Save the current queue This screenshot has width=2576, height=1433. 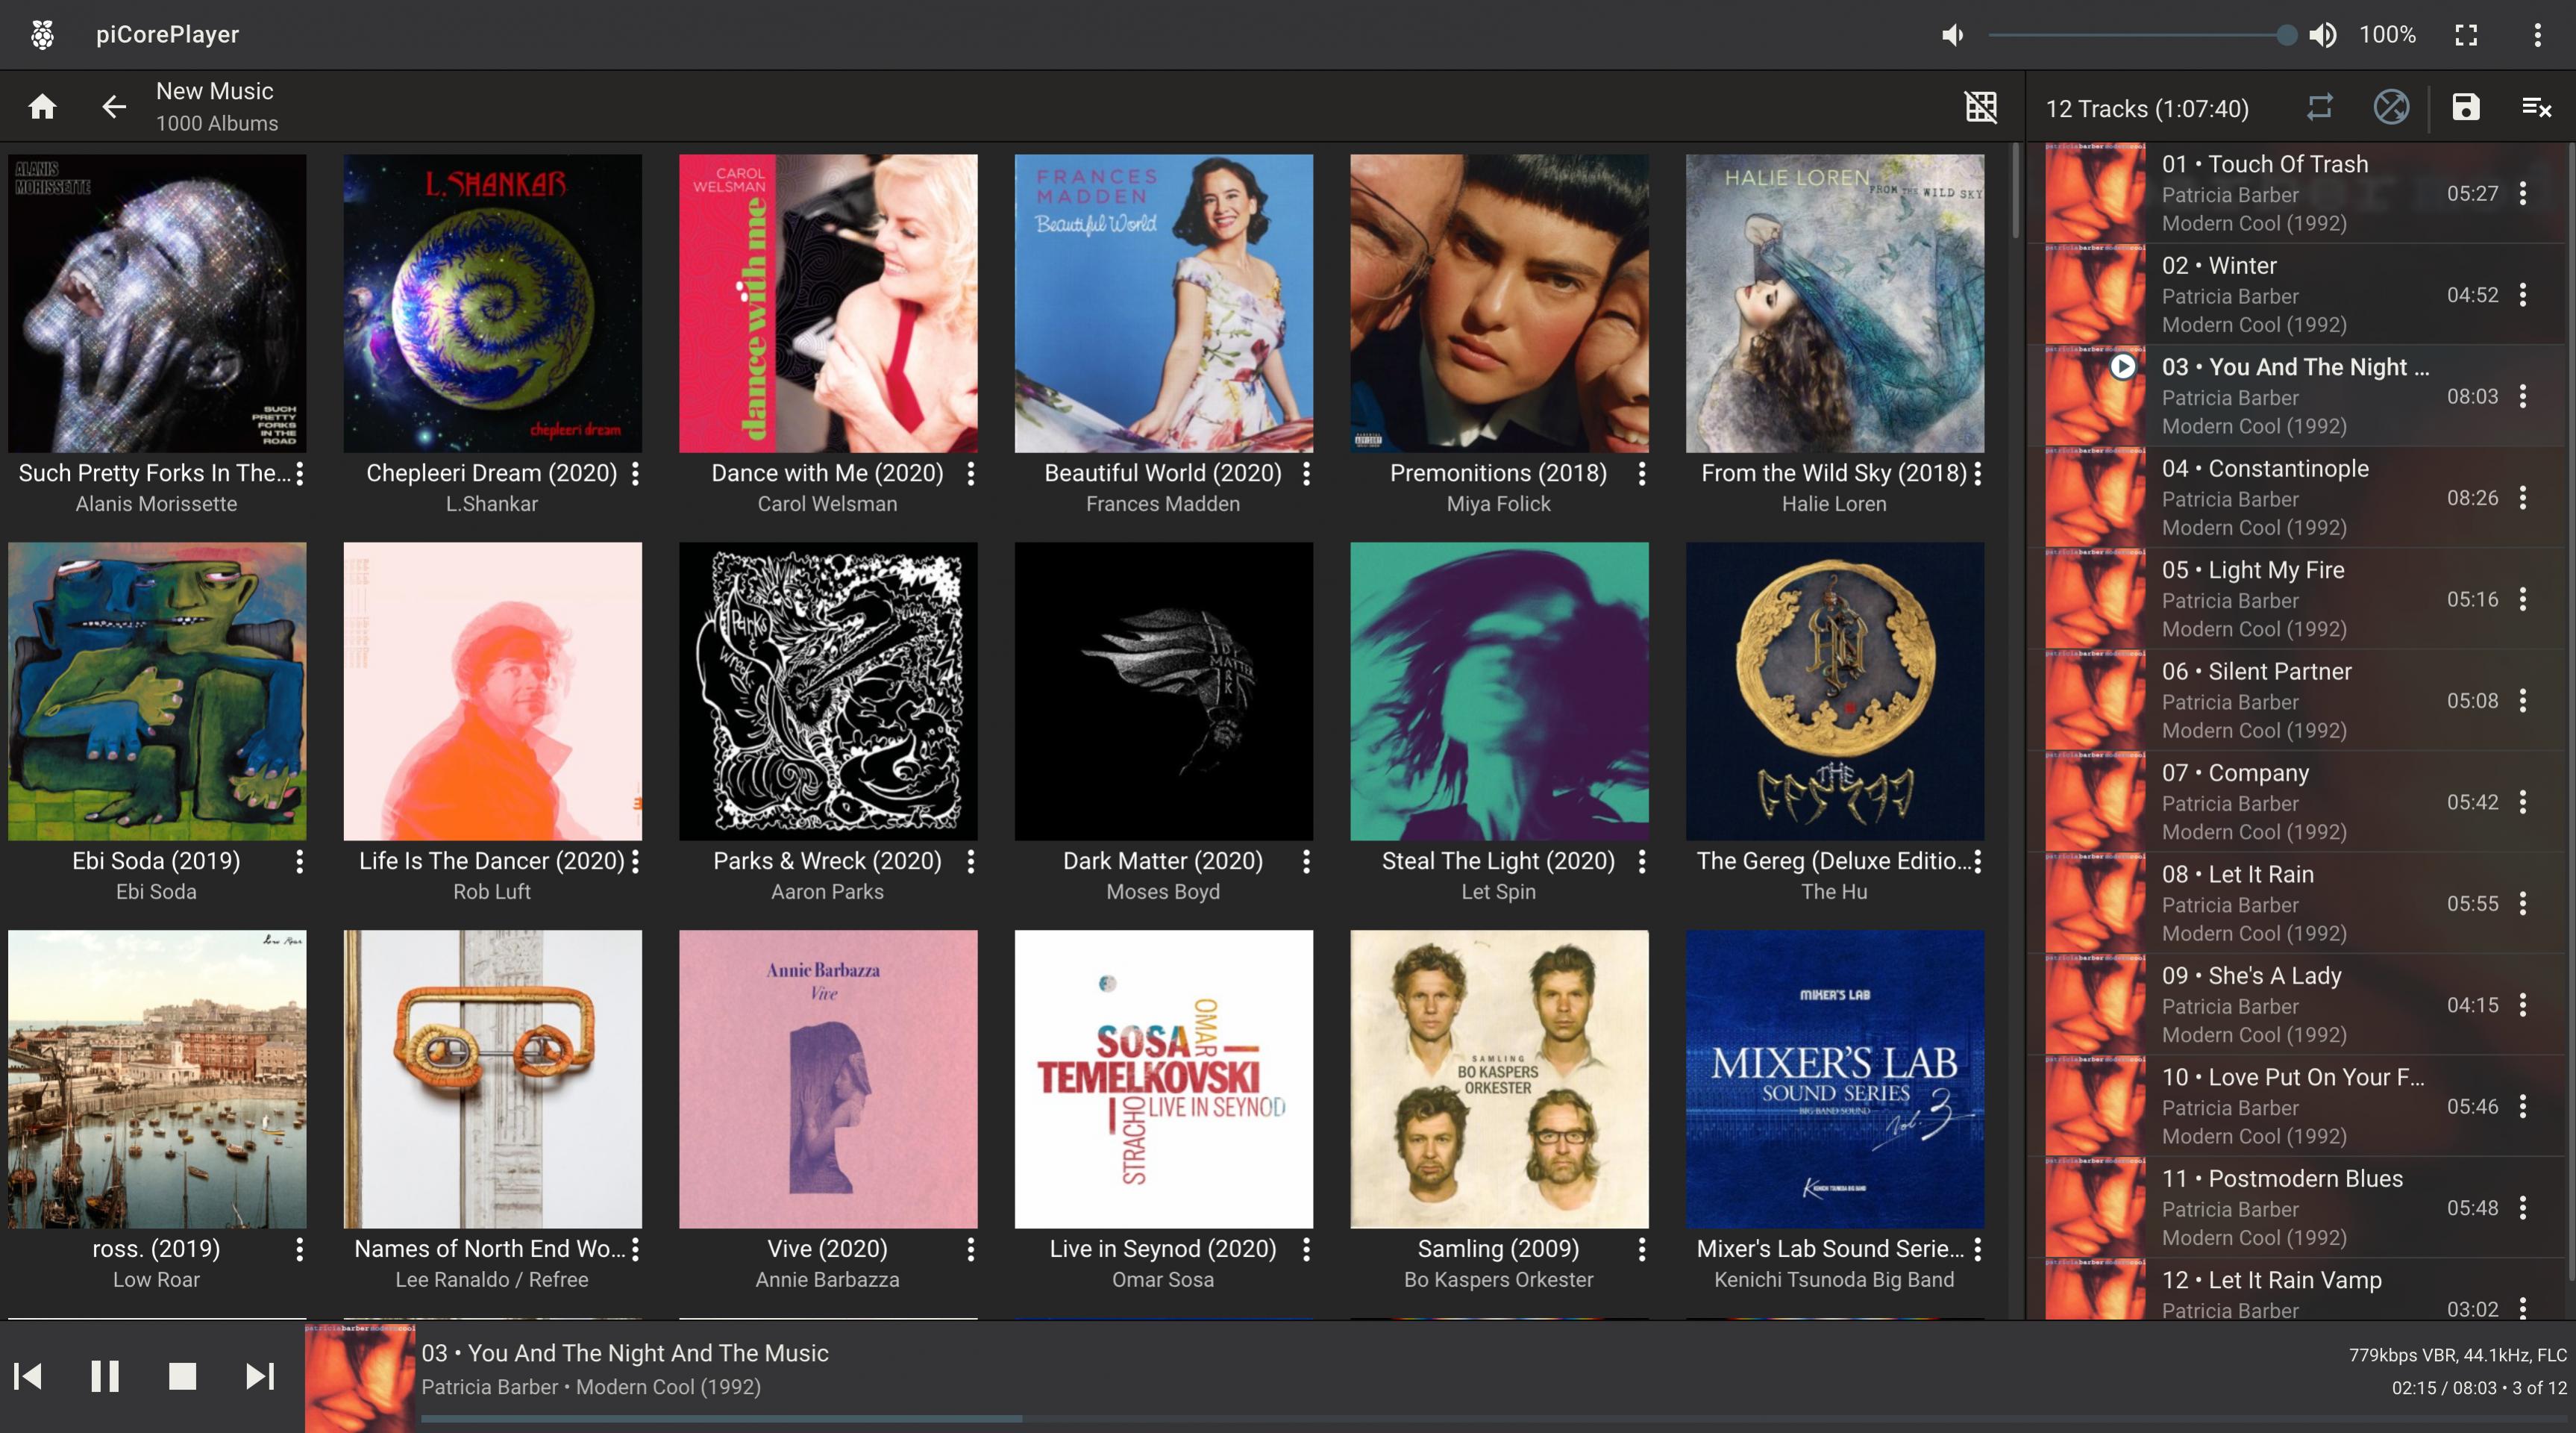2466,106
